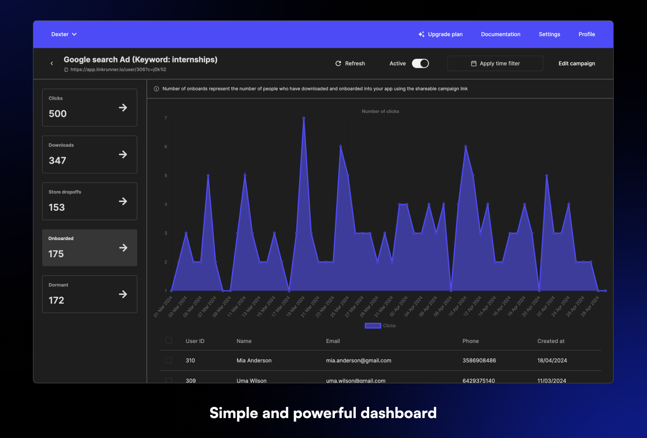647x438 pixels.
Task: Toggle the campaign Active switch off
Action: pos(420,63)
